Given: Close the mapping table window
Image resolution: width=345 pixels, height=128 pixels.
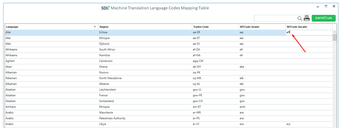Looking at the screenshot, I should 334,7.
